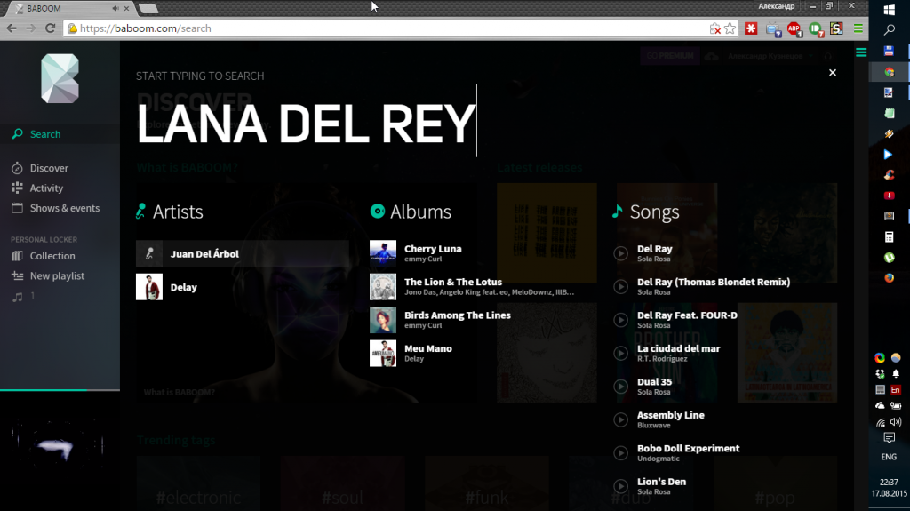Click the sidebar playback progress bar
This screenshot has width=910, height=511.
click(x=60, y=390)
